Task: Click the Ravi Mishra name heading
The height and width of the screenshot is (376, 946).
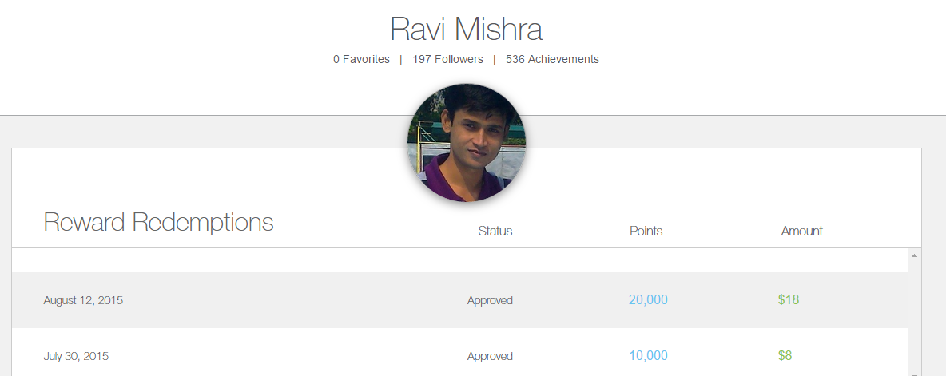Action: (x=466, y=30)
